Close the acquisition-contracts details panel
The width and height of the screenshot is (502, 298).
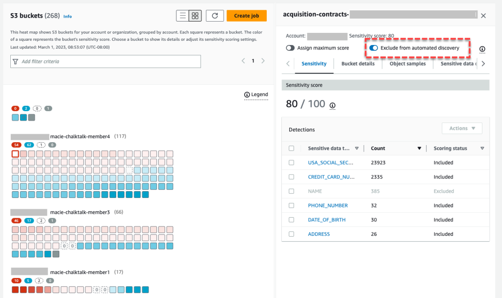(483, 15)
